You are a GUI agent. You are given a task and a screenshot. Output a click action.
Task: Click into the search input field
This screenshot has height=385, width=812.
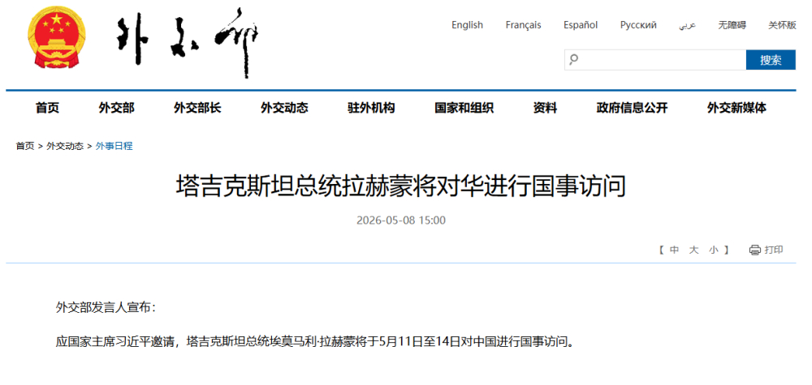[655, 60]
